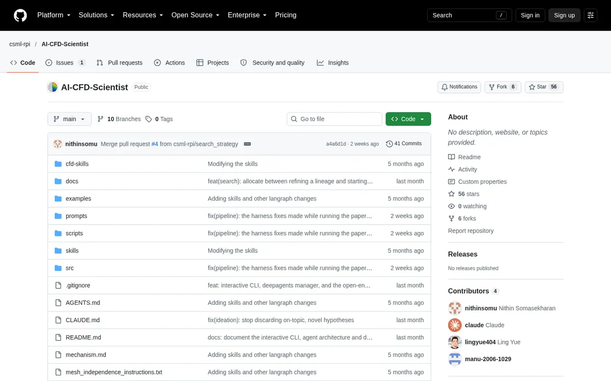
Task: Open commit hash a4a6d1d
Action: (x=336, y=144)
